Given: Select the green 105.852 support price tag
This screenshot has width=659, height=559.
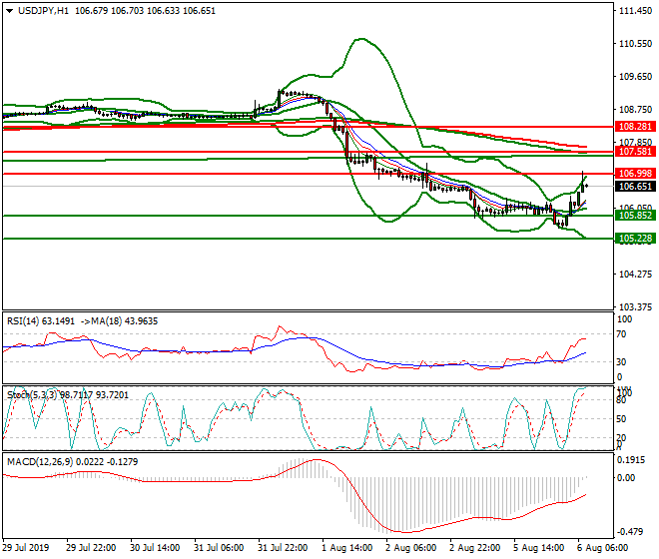Looking at the screenshot, I should point(636,216).
